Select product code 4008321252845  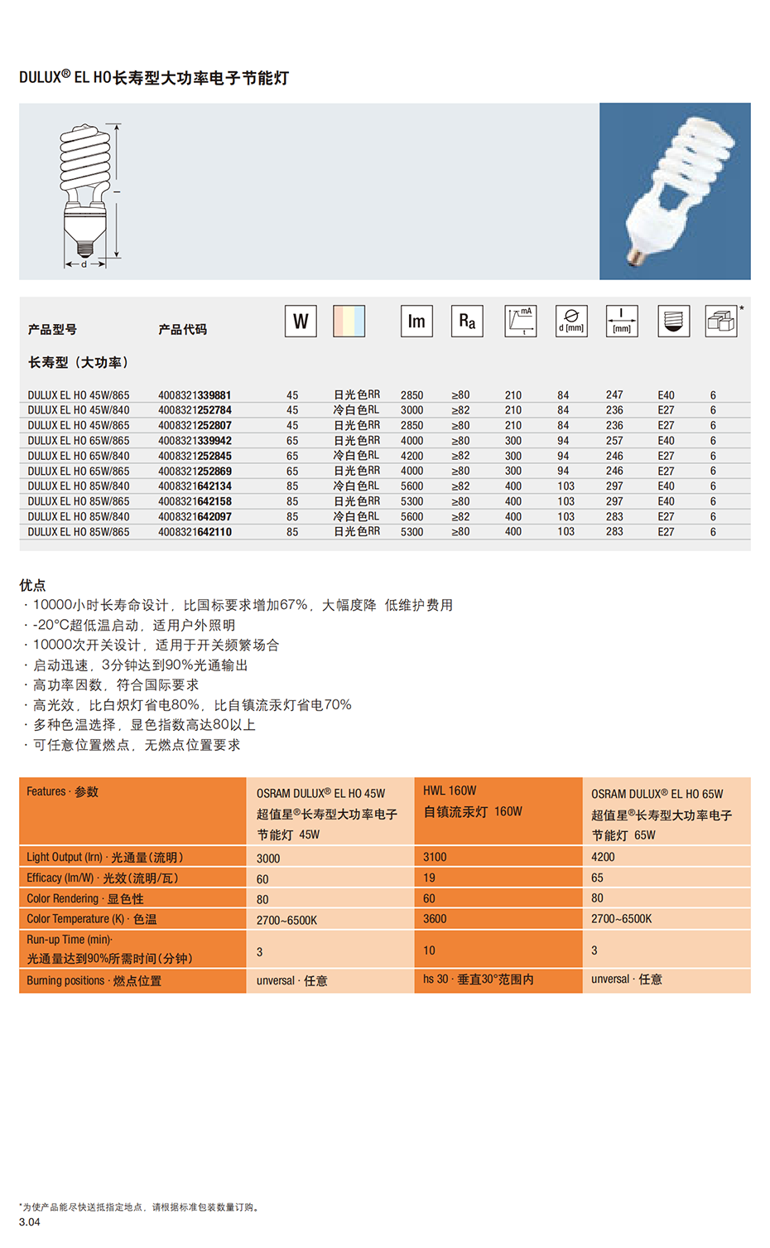pyautogui.click(x=195, y=456)
